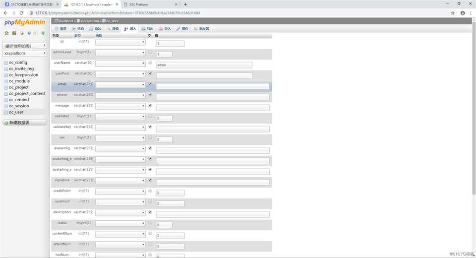Open the browser profile icon
Viewport: 476px width, 258px height.
(x=463, y=13)
